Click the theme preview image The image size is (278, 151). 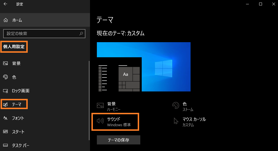pyautogui.click(x=144, y=67)
